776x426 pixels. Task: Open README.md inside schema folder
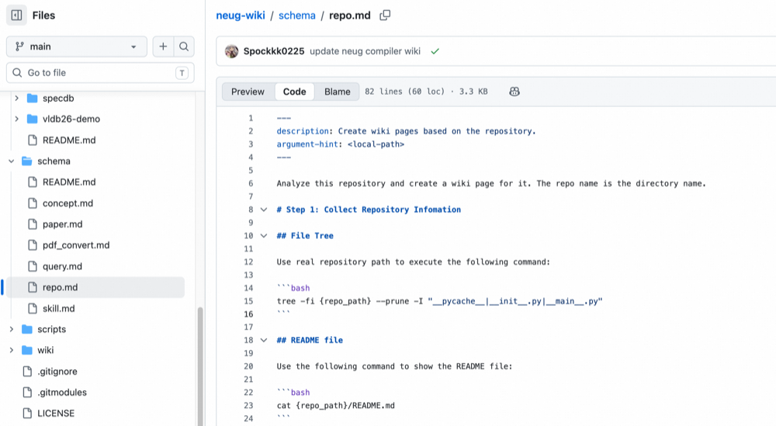69,182
